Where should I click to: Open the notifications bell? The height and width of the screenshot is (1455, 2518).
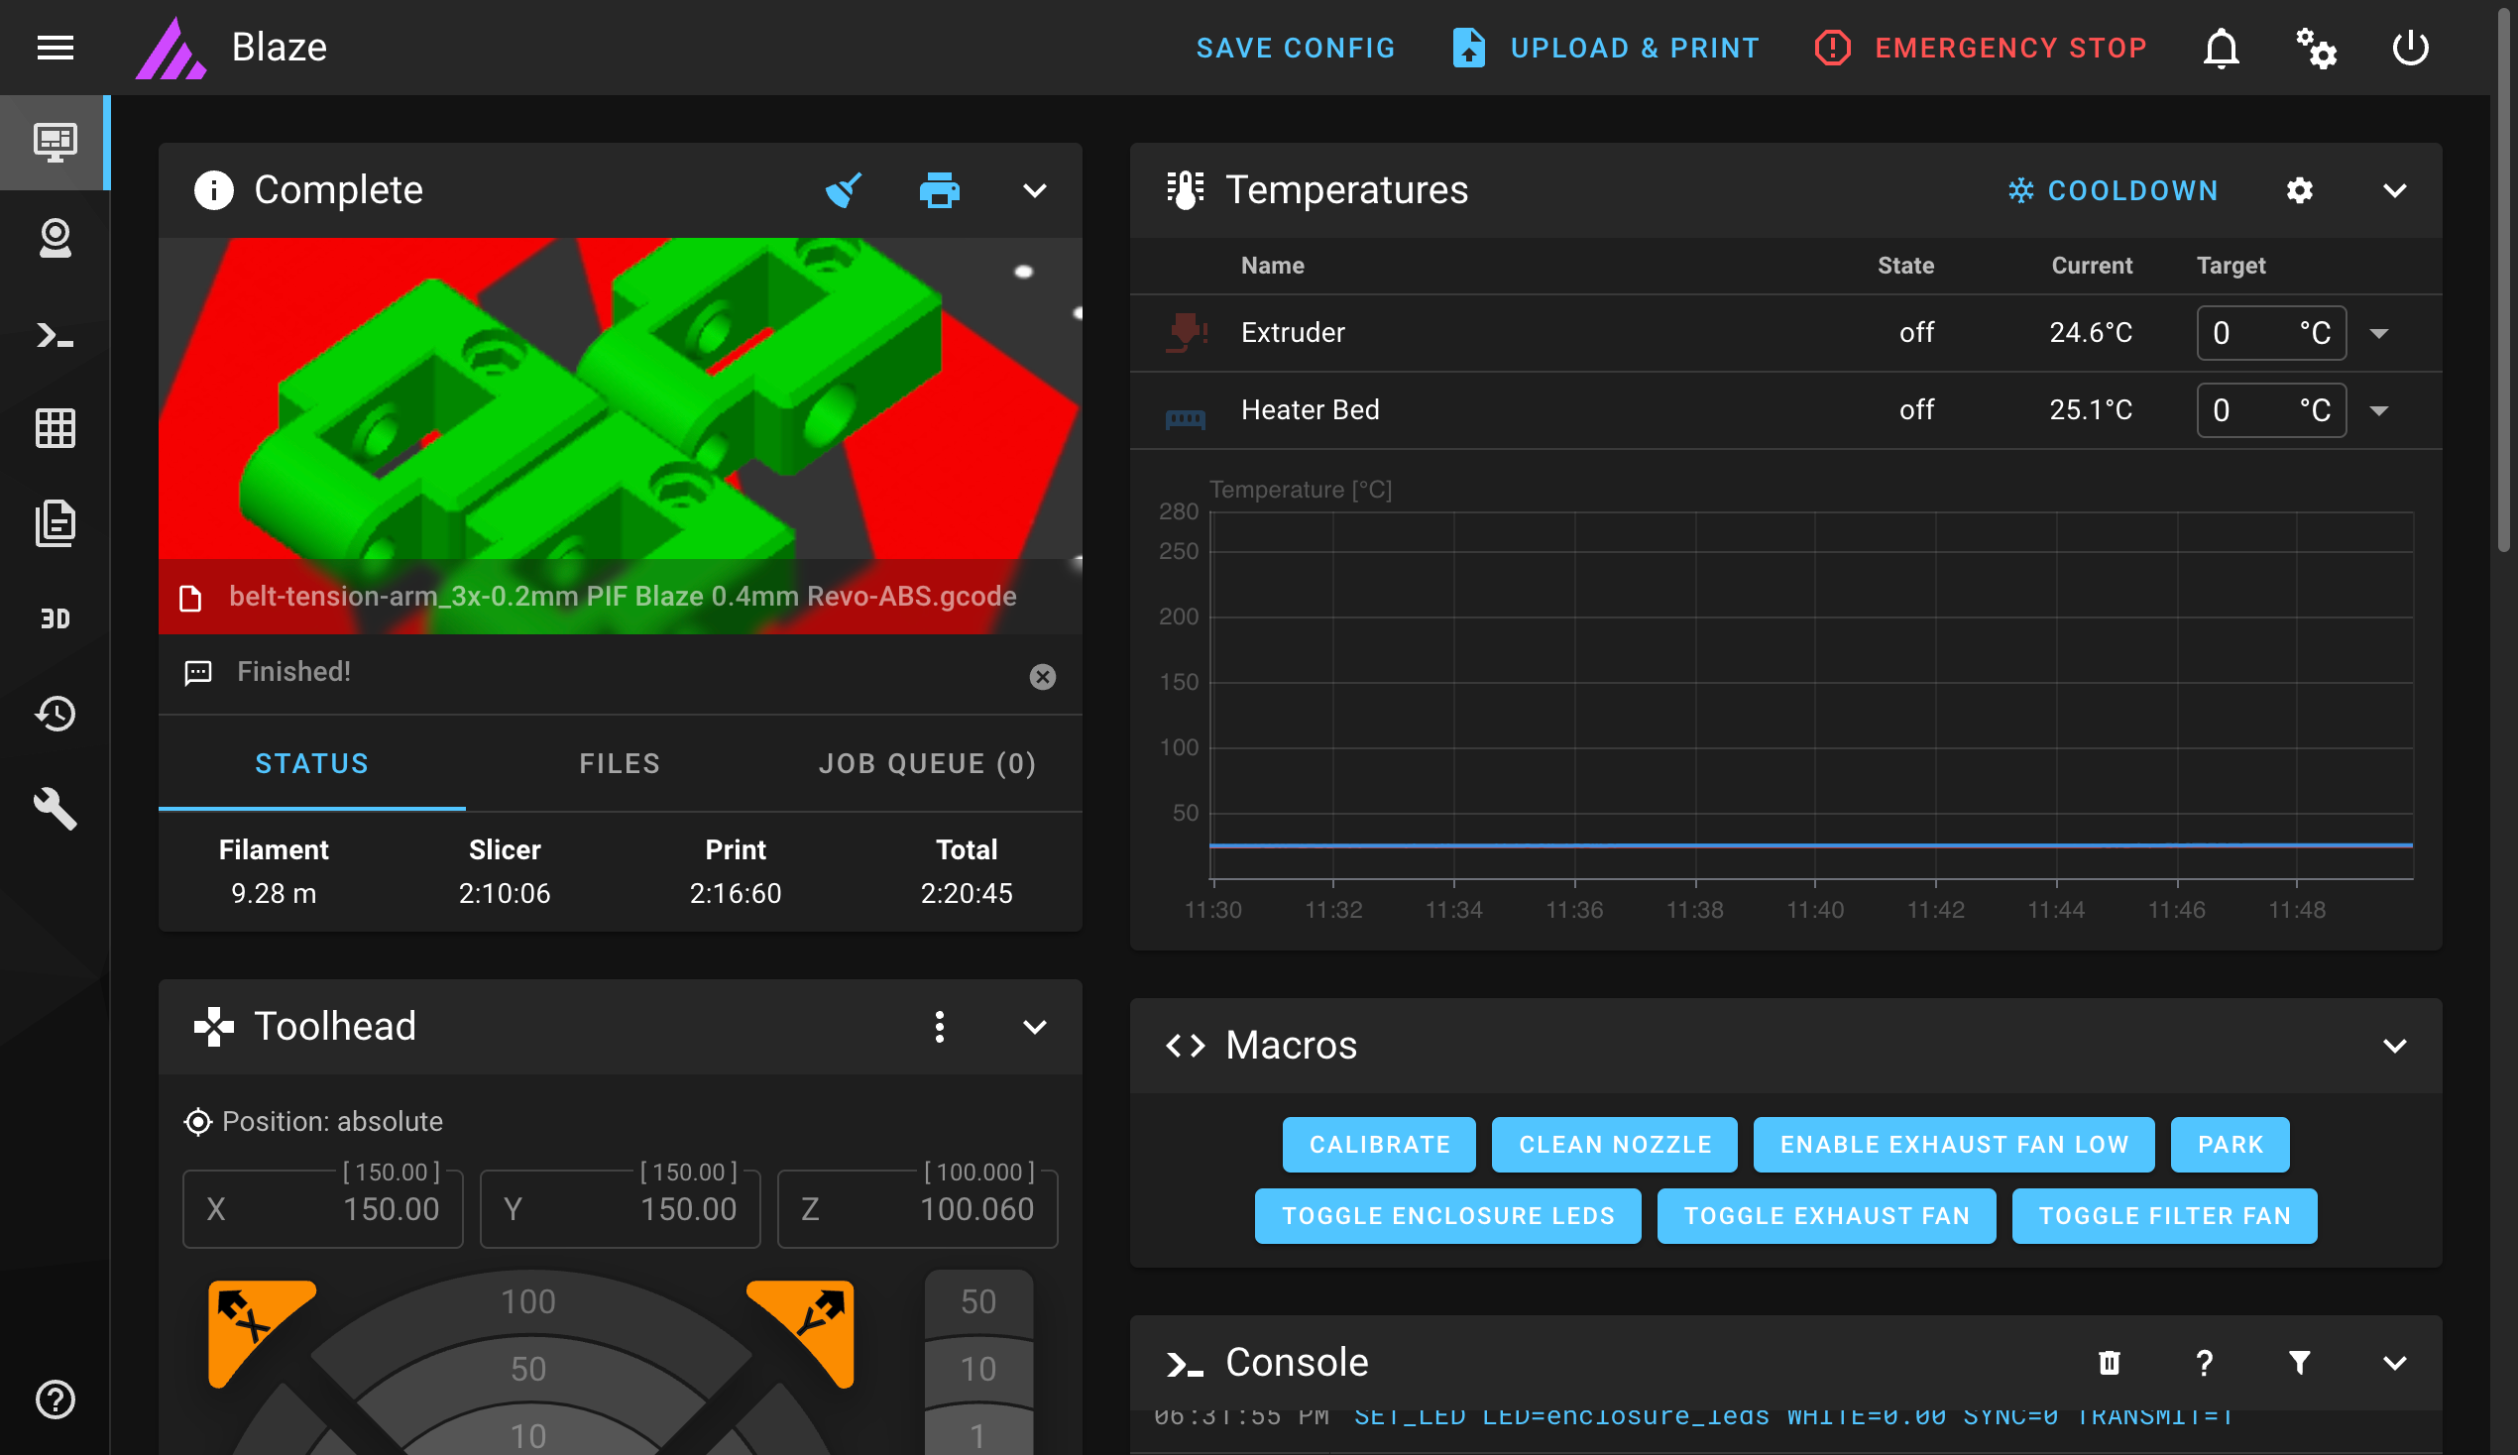(2222, 47)
